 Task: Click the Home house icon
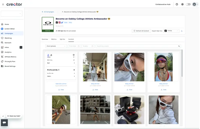2,24
